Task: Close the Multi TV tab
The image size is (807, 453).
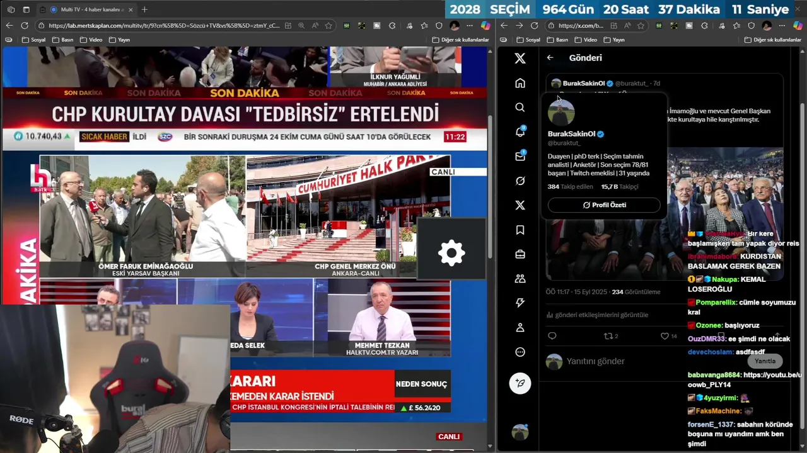Action: [x=129, y=9]
